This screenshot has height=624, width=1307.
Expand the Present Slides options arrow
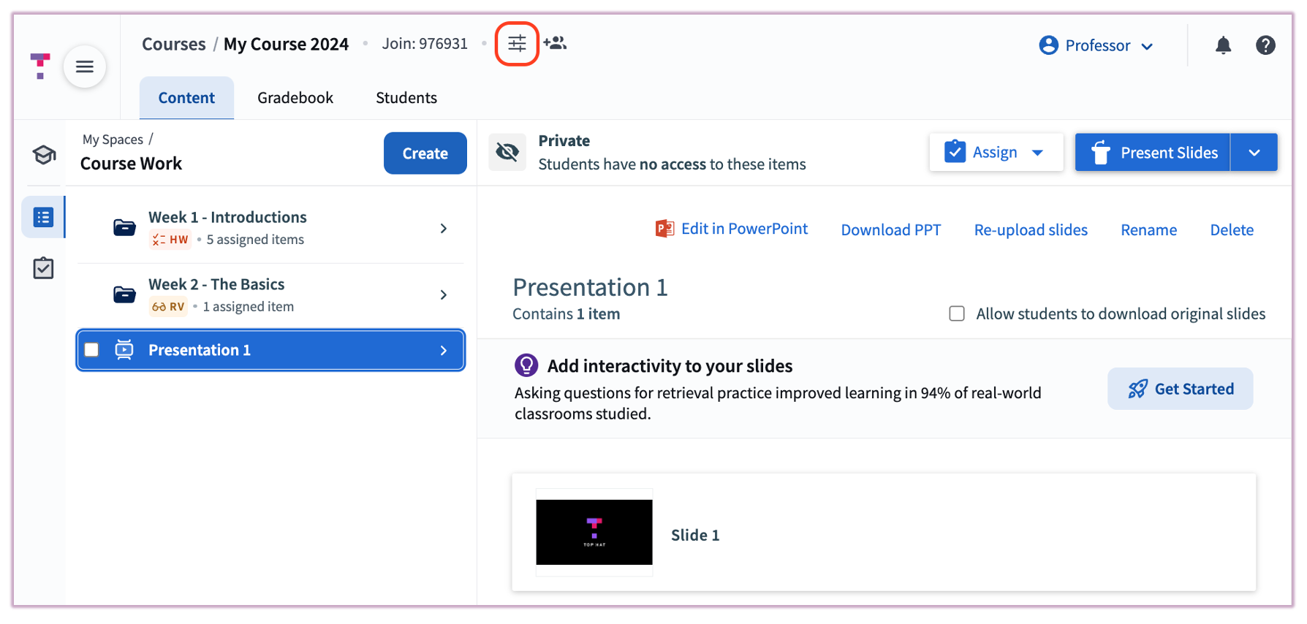point(1254,153)
